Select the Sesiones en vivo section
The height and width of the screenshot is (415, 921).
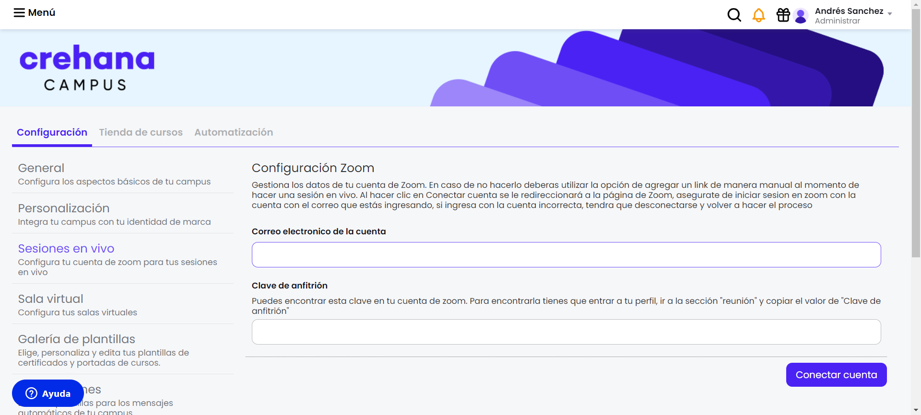123,260
